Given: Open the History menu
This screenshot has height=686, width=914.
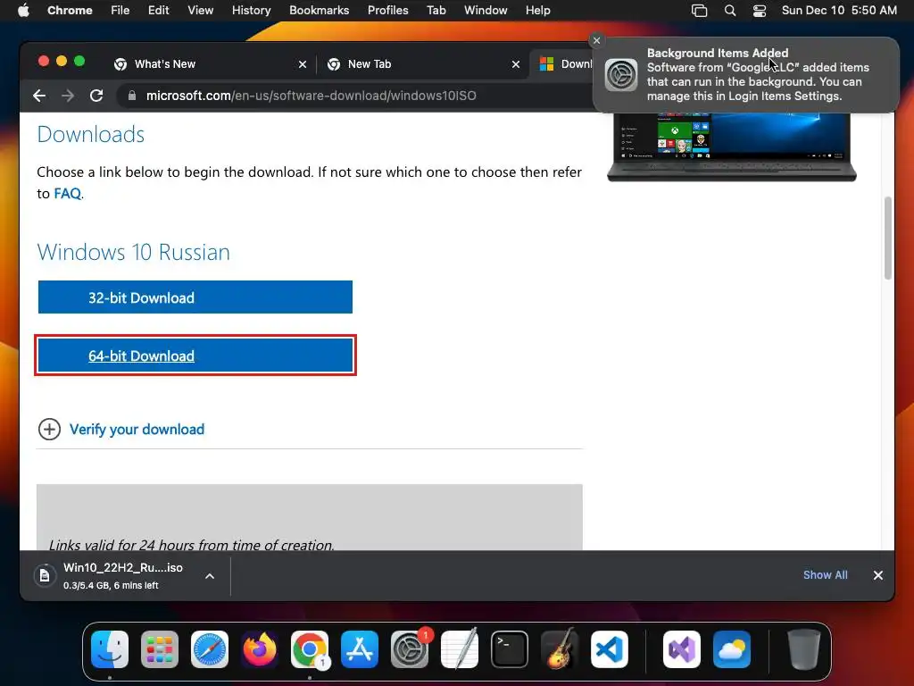Looking at the screenshot, I should coord(251,11).
